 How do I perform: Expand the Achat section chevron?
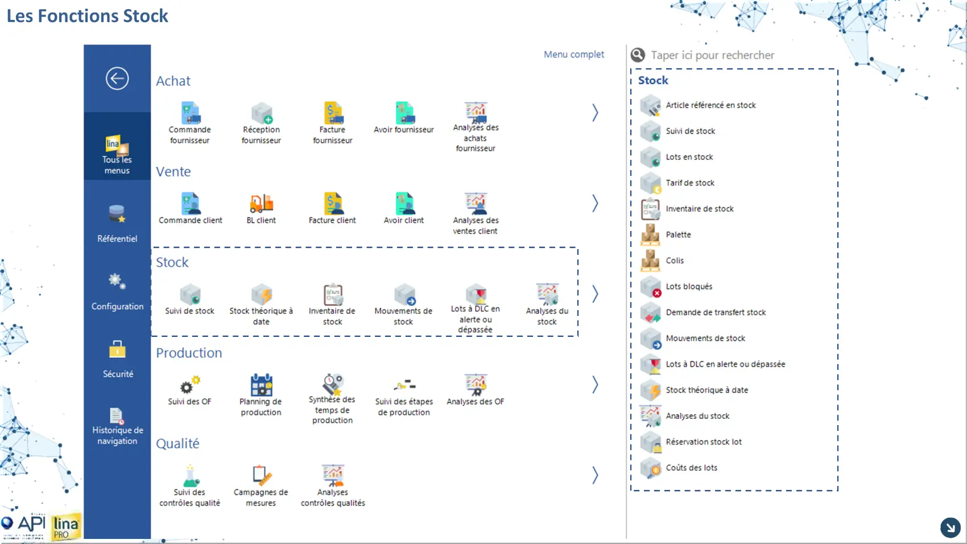[595, 113]
